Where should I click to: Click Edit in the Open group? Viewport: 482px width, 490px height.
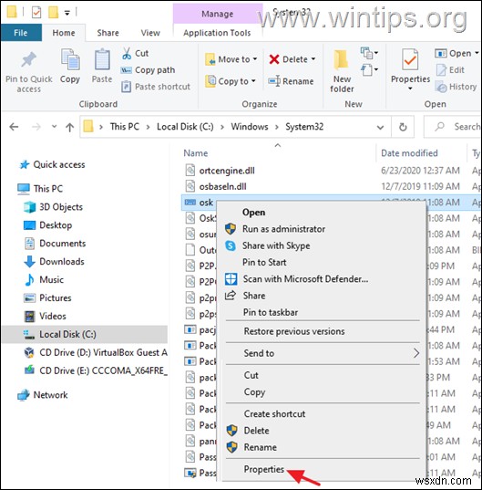[450, 69]
